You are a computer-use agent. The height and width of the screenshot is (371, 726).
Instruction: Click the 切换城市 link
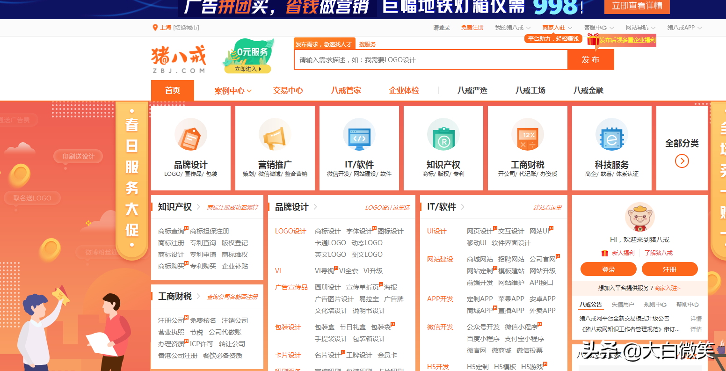tap(186, 28)
